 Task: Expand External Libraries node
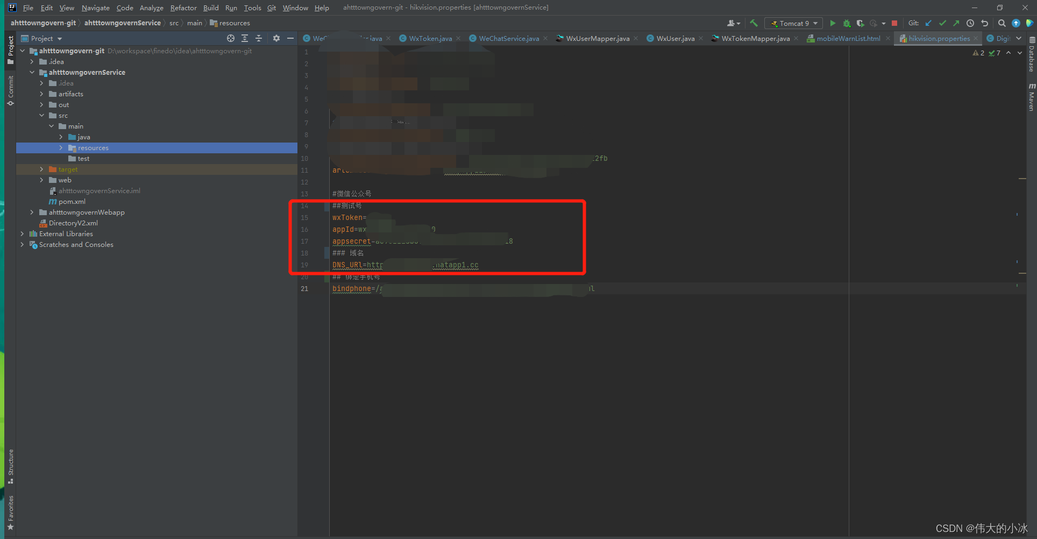point(23,234)
